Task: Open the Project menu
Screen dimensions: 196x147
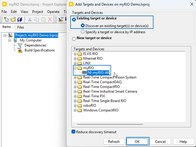Action: click(38, 12)
